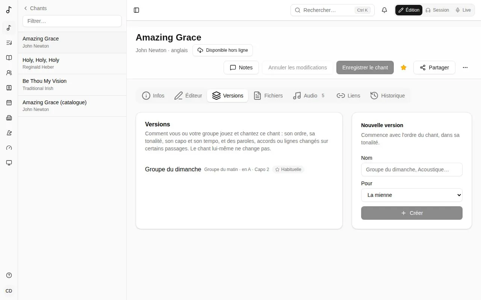Open the Éditeur tab
The image size is (481, 300).
[x=188, y=96]
